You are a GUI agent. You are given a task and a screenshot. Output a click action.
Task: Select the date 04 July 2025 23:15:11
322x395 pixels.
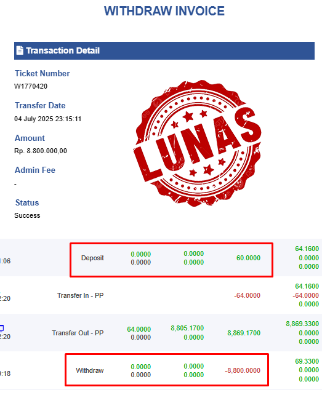(47, 119)
